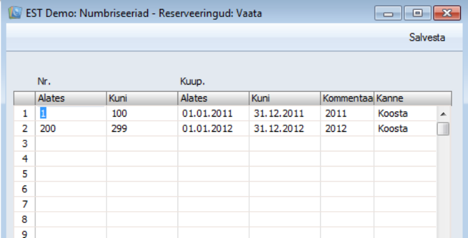Select row number 8
The image size is (468, 238).
[x=24, y=220]
